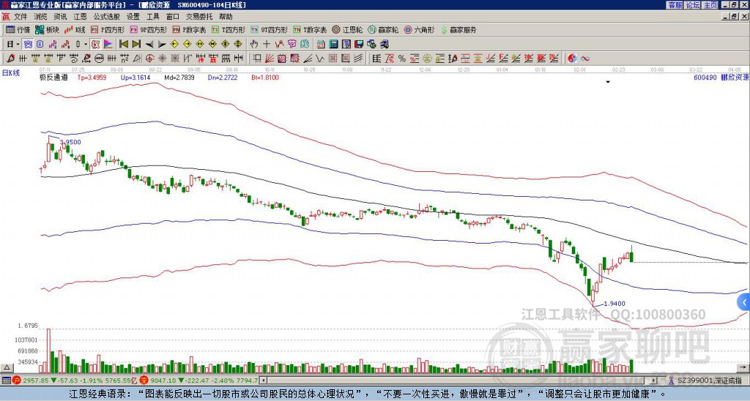
Task: Click the 1.9400 low price label
Action: 615,304
